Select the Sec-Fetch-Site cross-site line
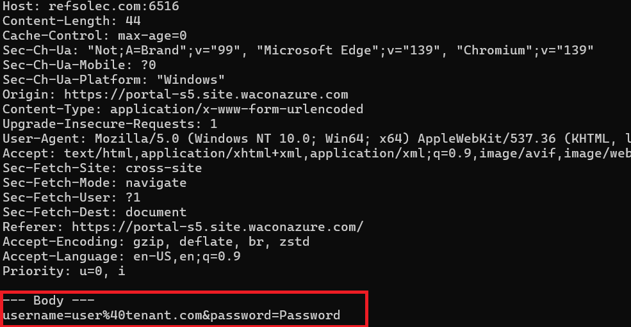Viewport: 631px width, 327px height. pyautogui.click(x=102, y=168)
